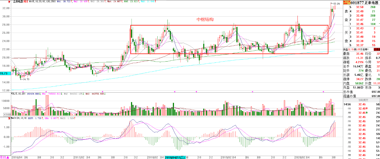Open the 周线 period selector at bottom-left
Image resolution: width=380 pixels, height=159 pixels.
[x=4, y=158]
